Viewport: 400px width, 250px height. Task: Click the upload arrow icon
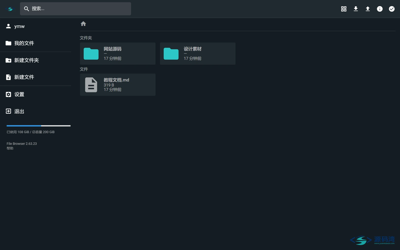(x=368, y=9)
